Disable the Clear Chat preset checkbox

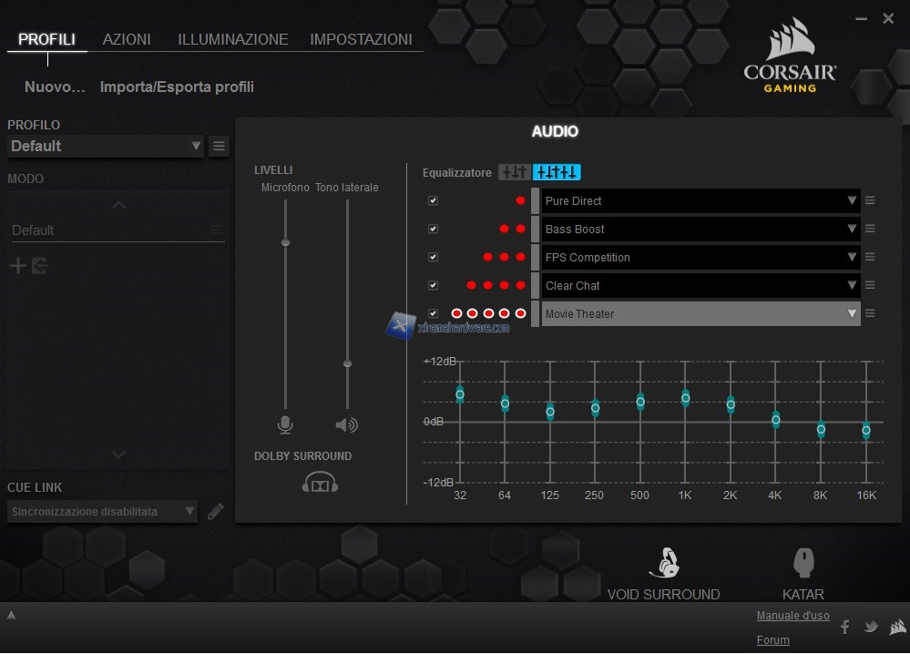click(434, 286)
